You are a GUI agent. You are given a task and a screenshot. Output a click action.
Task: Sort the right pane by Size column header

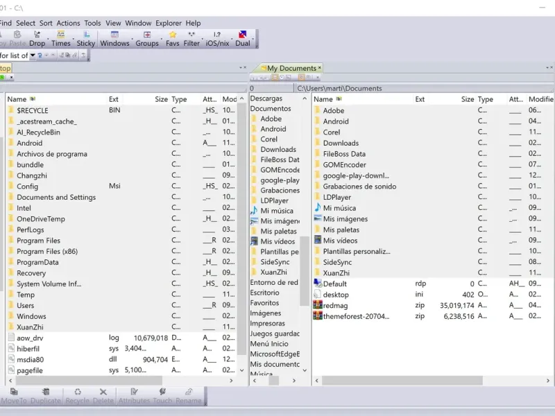pos(468,100)
